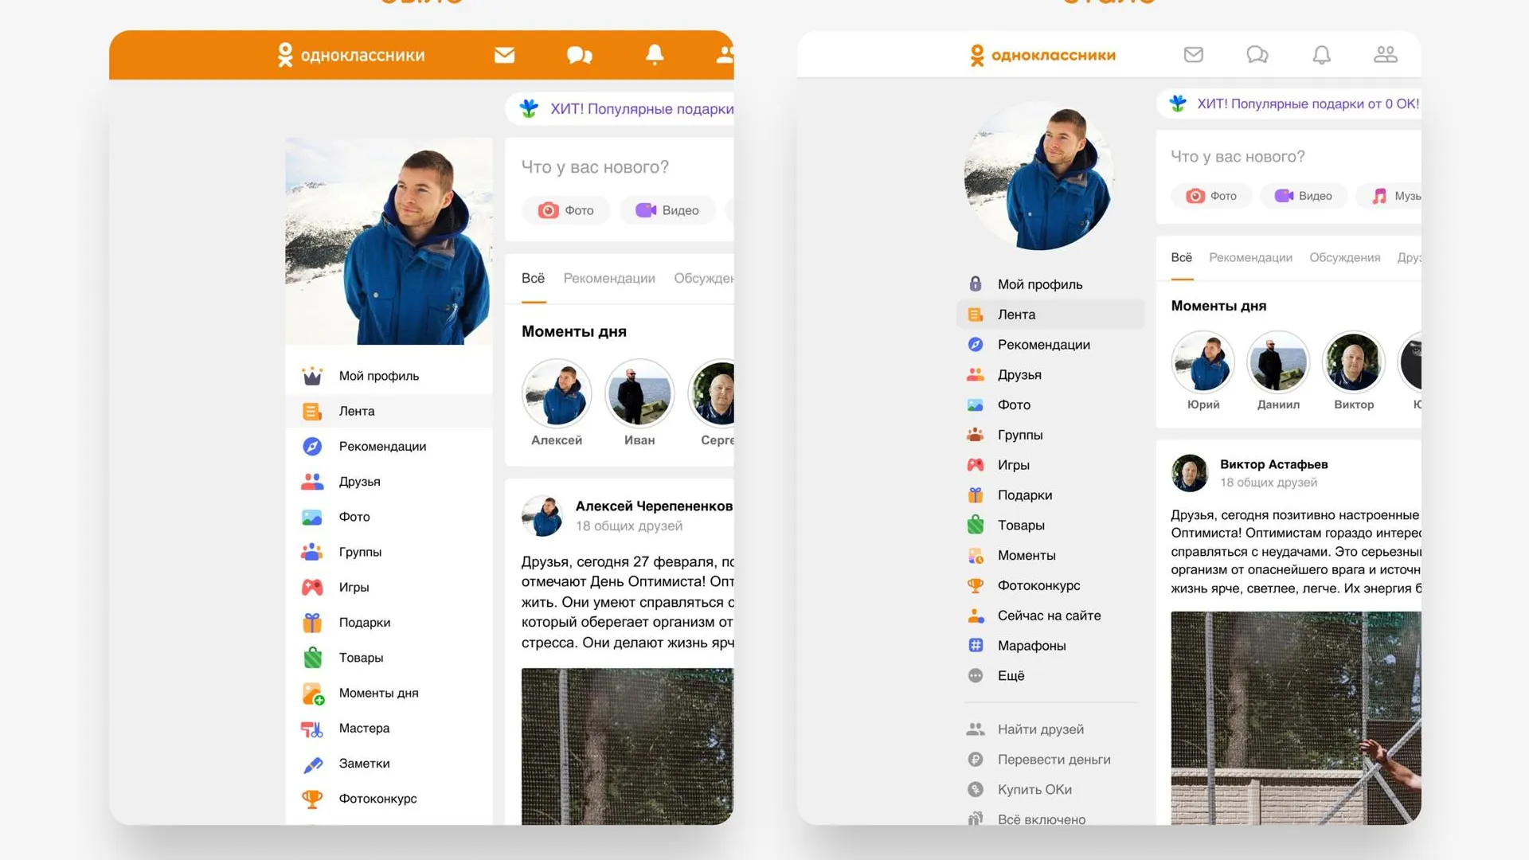Click the Видео button in the new design post box

coord(1304,196)
